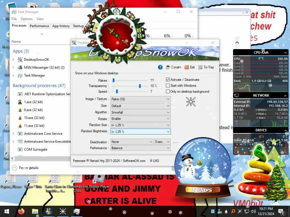Viewport: 290px width, 217px height.
Task: Click the DesktopSnowOK snowflake taskbar button
Action: click(x=63, y=211)
